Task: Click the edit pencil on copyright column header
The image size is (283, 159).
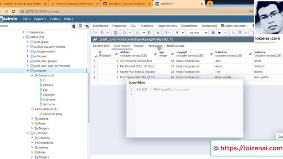Action: [211, 54]
